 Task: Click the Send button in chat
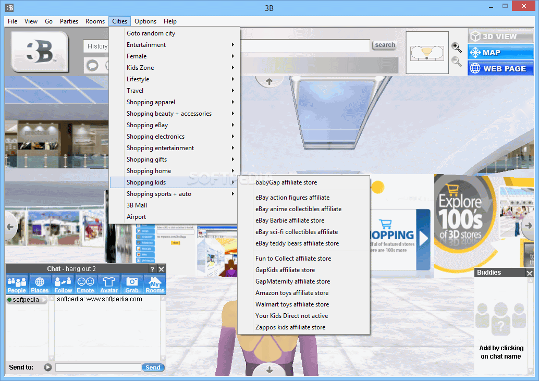153,367
